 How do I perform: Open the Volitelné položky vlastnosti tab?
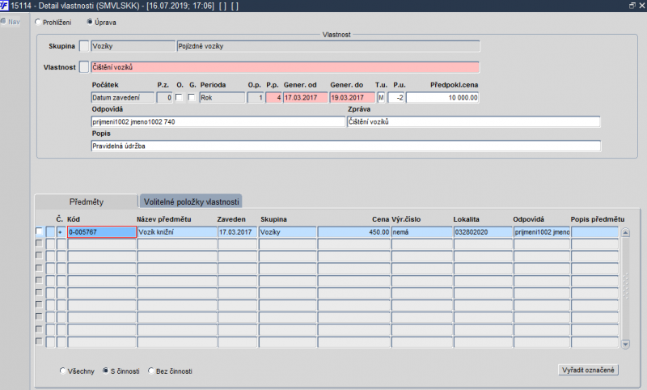pyautogui.click(x=191, y=201)
